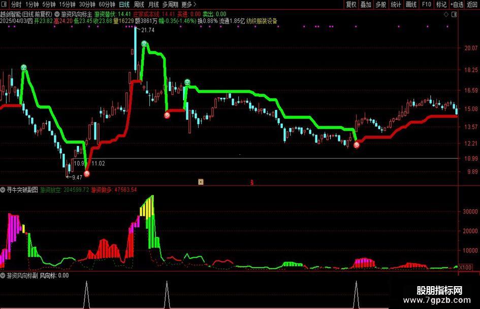The image size is (480, 309).
Task: Click the 游资做多: 47563.54 value
Action: (114, 190)
